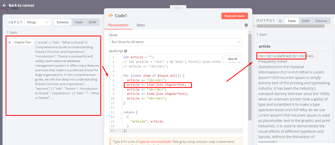The height and width of the screenshot is (145, 335).
Task: Open the Docs tab
Action: 141,25
